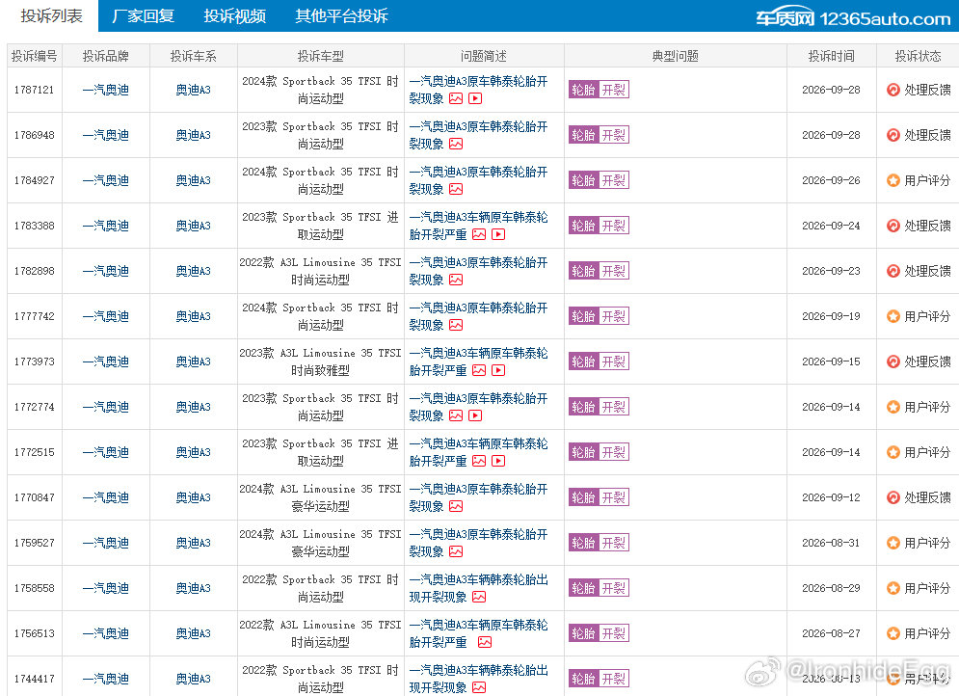Click 开裂 tag in row 1773973

(x=613, y=361)
